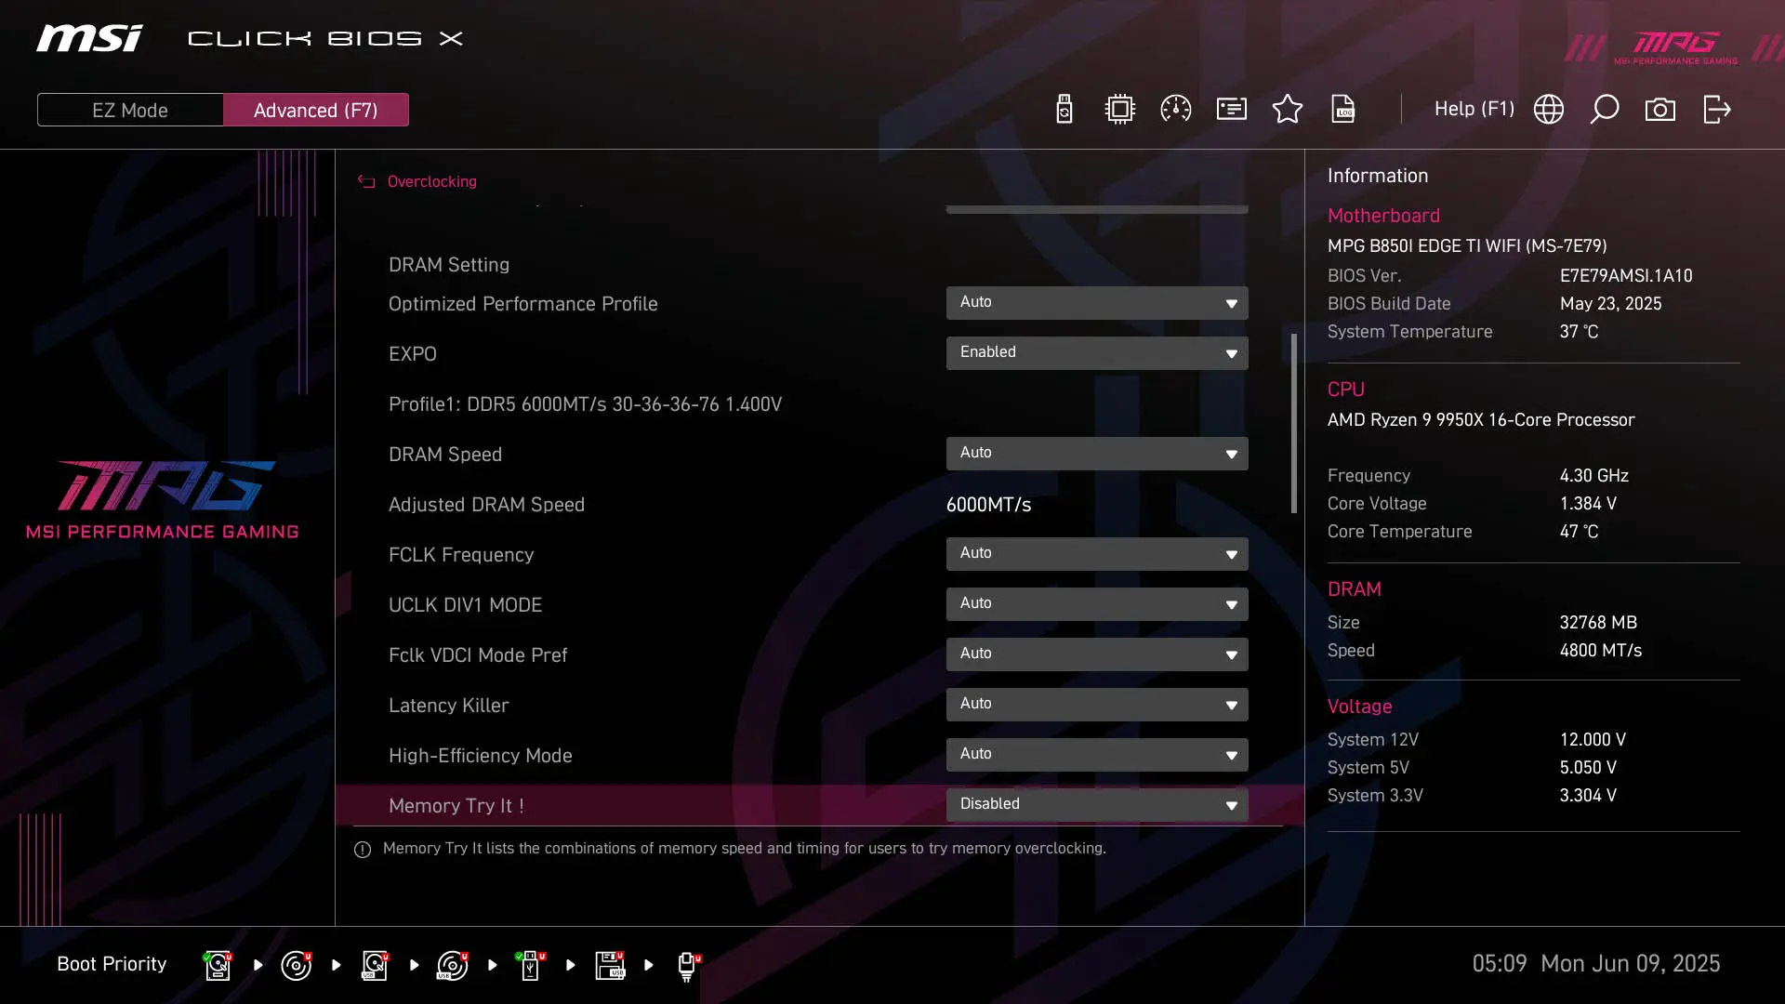This screenshot has height=1004, width=1785.
Task: Open Optimized Performance Profile dropdown
Action: point(1097,303)
